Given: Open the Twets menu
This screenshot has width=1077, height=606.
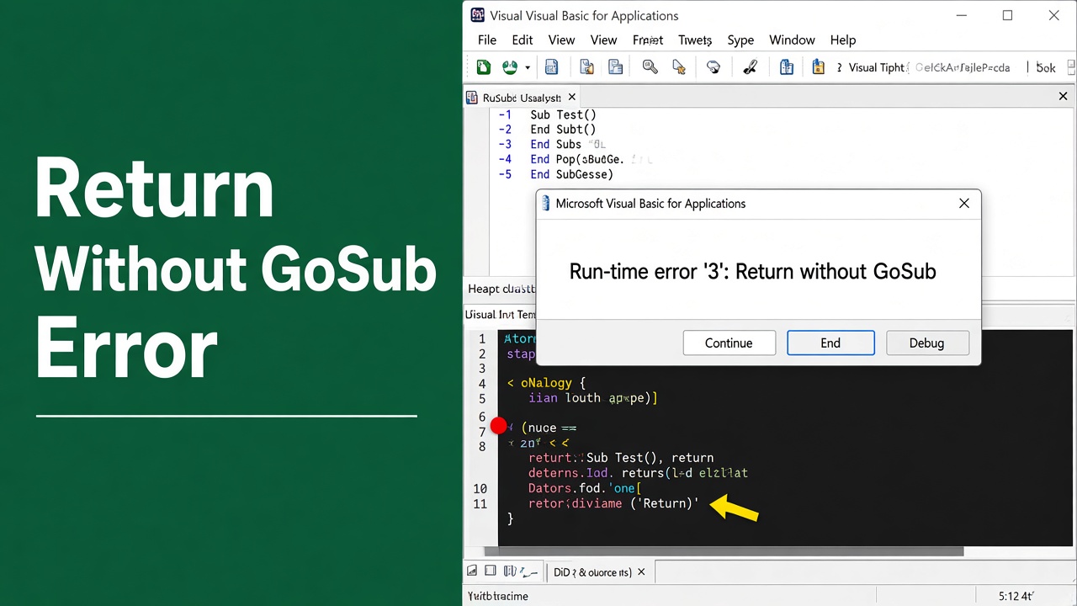Looking at the screenshot, I should 695,40.
